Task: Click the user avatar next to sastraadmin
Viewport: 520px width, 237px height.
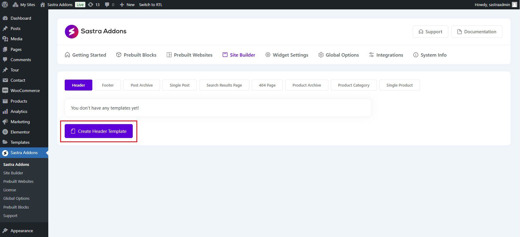Action: tap(514, 5)
